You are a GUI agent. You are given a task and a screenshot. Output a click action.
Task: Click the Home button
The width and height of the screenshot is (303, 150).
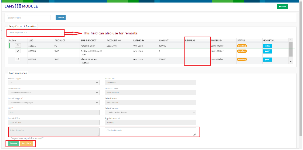coord(282,6)
